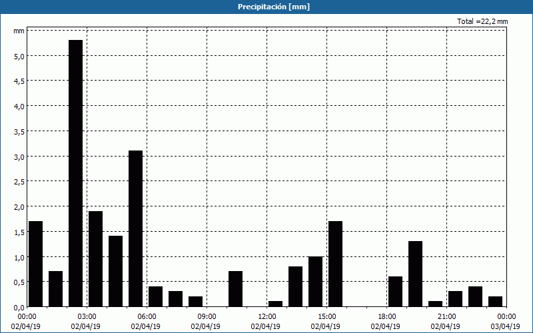Click the 1,4 mm bar between 03:00 and 06:00
This screenshot has width=533, height=333.
point(115,271)
